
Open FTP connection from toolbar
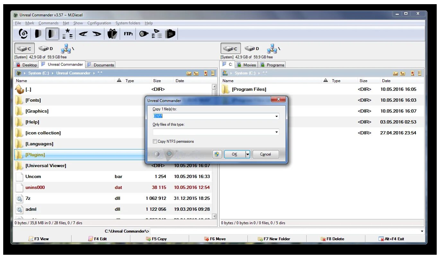point(128,34)
